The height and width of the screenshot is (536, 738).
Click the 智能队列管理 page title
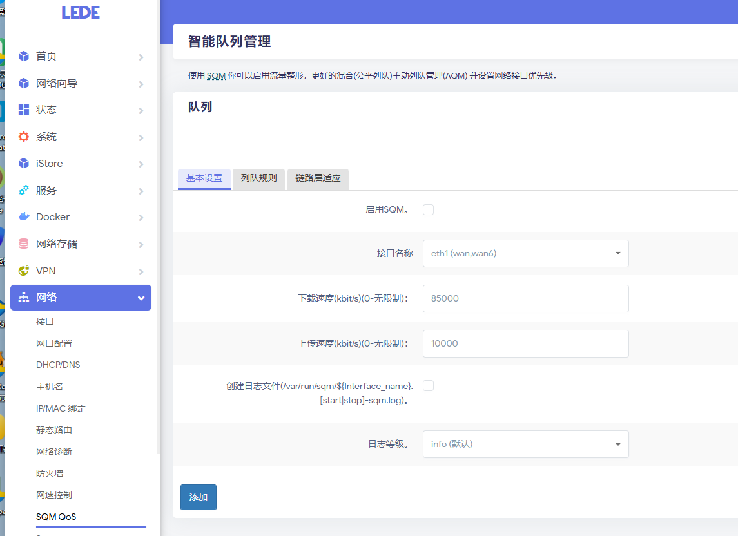tap(229, 41)
